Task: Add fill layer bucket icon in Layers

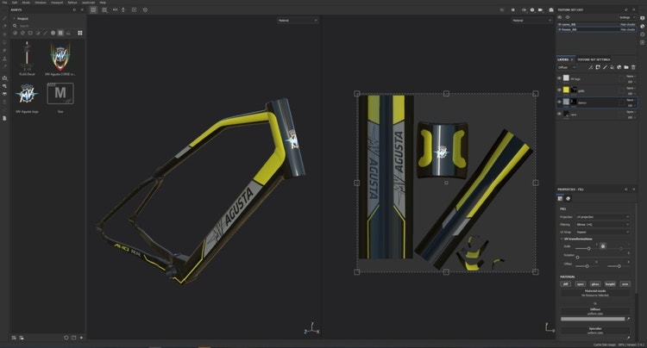Action: [612, 67]
